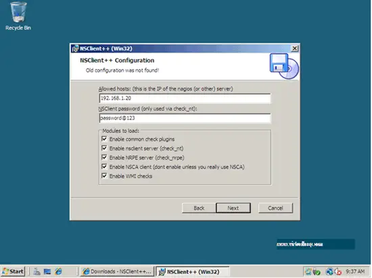Cancel the NSClient++ setup
Image resolution: width=372 pixels, height=278 pixels.
click(275, 208)
